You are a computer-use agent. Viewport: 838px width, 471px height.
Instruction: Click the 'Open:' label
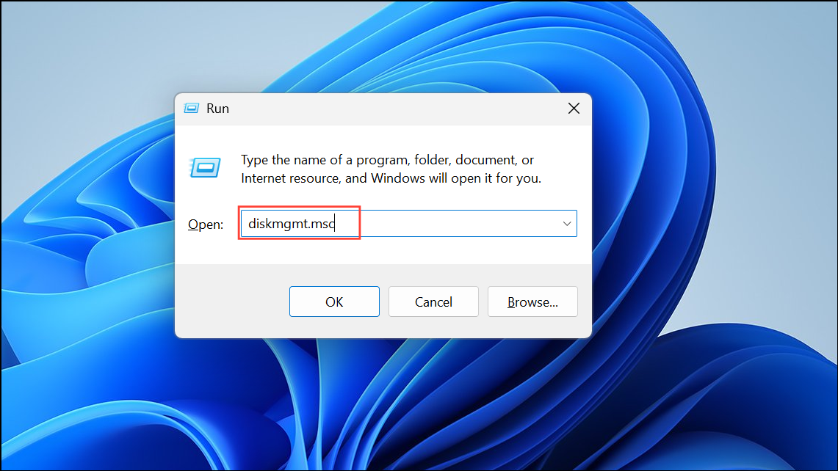pyautogui.click(x=206, y=224)
